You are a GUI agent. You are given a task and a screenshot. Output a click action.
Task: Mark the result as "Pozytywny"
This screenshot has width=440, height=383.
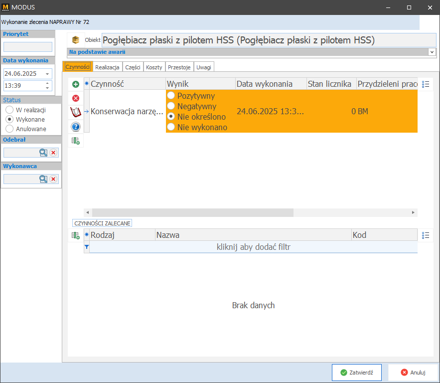[171, 95]
